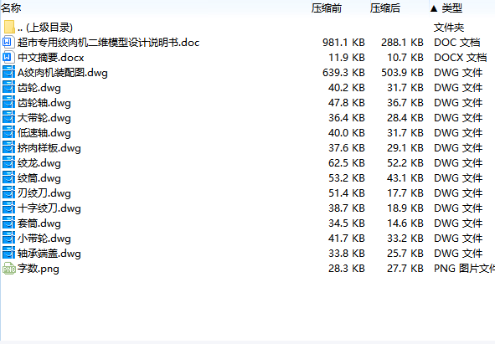Click the DWG icon beside A绞肉机装配图.dwg
Image resolution: width=495 pixels, height=344 pixels.
8,73
